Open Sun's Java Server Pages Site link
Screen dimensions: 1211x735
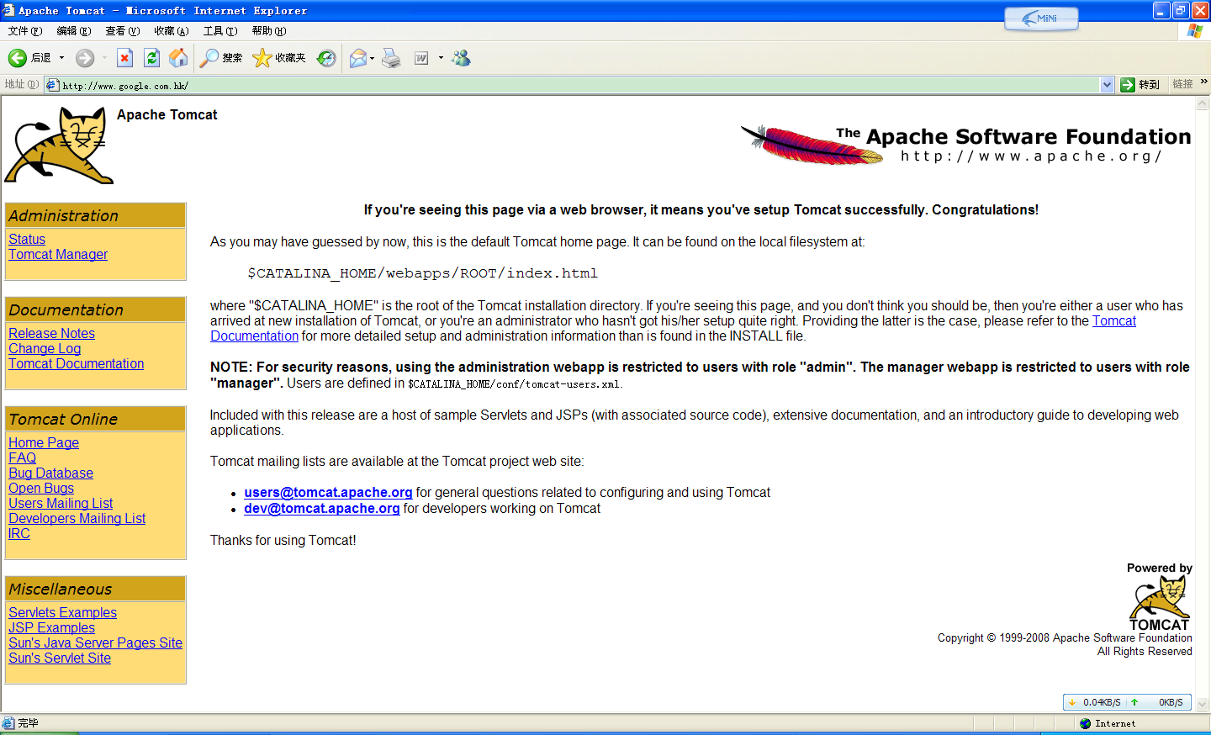pos(95,643)
